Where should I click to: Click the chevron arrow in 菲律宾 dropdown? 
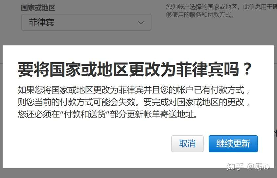click(141, 23)
